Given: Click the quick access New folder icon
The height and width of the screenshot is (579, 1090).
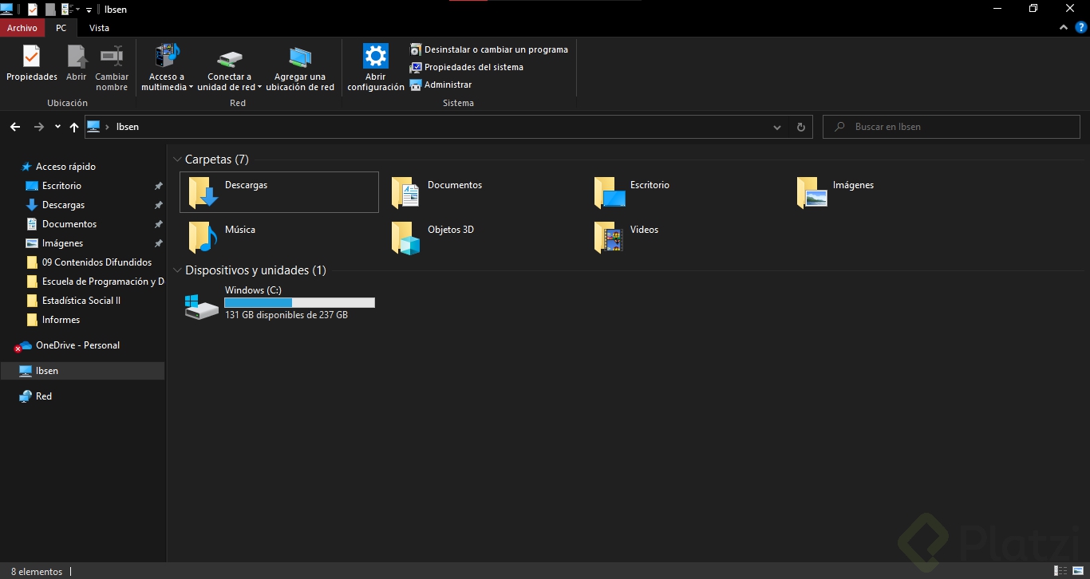Looking at the screenshot, I should pos(50,10).
